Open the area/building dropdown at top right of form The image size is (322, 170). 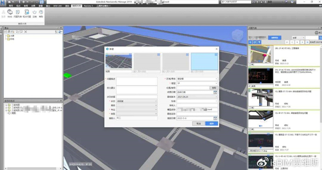(197, 79)
